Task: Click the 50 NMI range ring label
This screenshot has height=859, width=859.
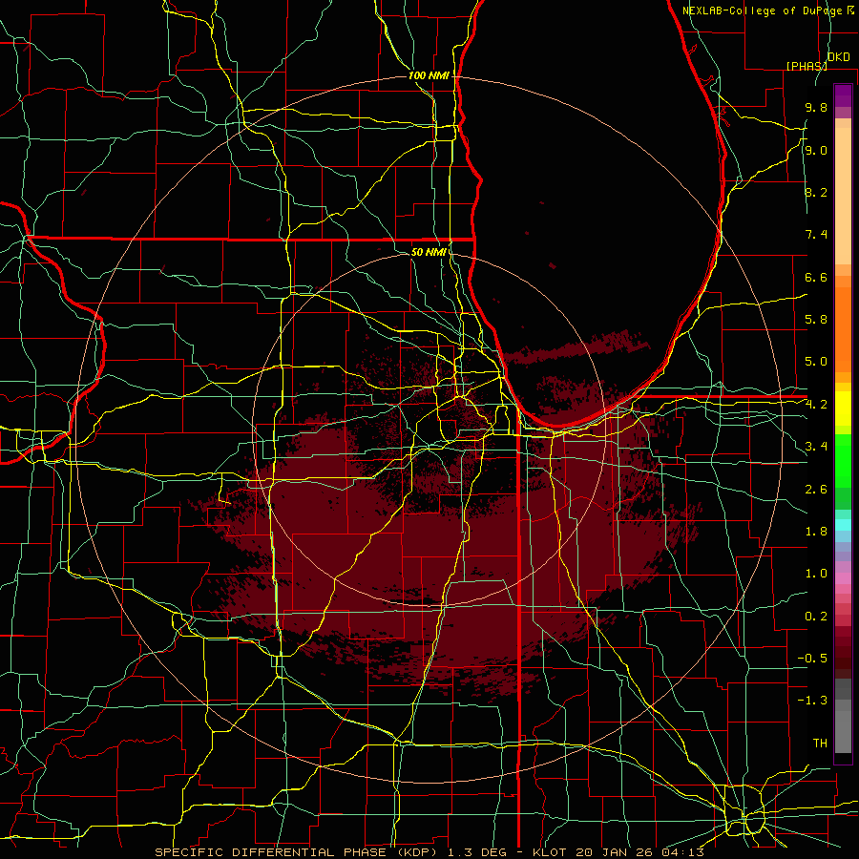Action: [429, 252]
